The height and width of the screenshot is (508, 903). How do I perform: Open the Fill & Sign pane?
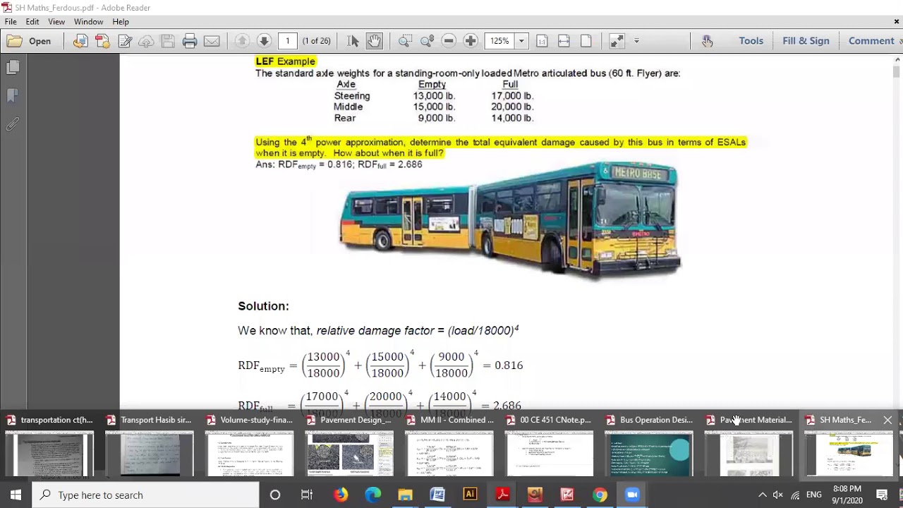[806, 41]
